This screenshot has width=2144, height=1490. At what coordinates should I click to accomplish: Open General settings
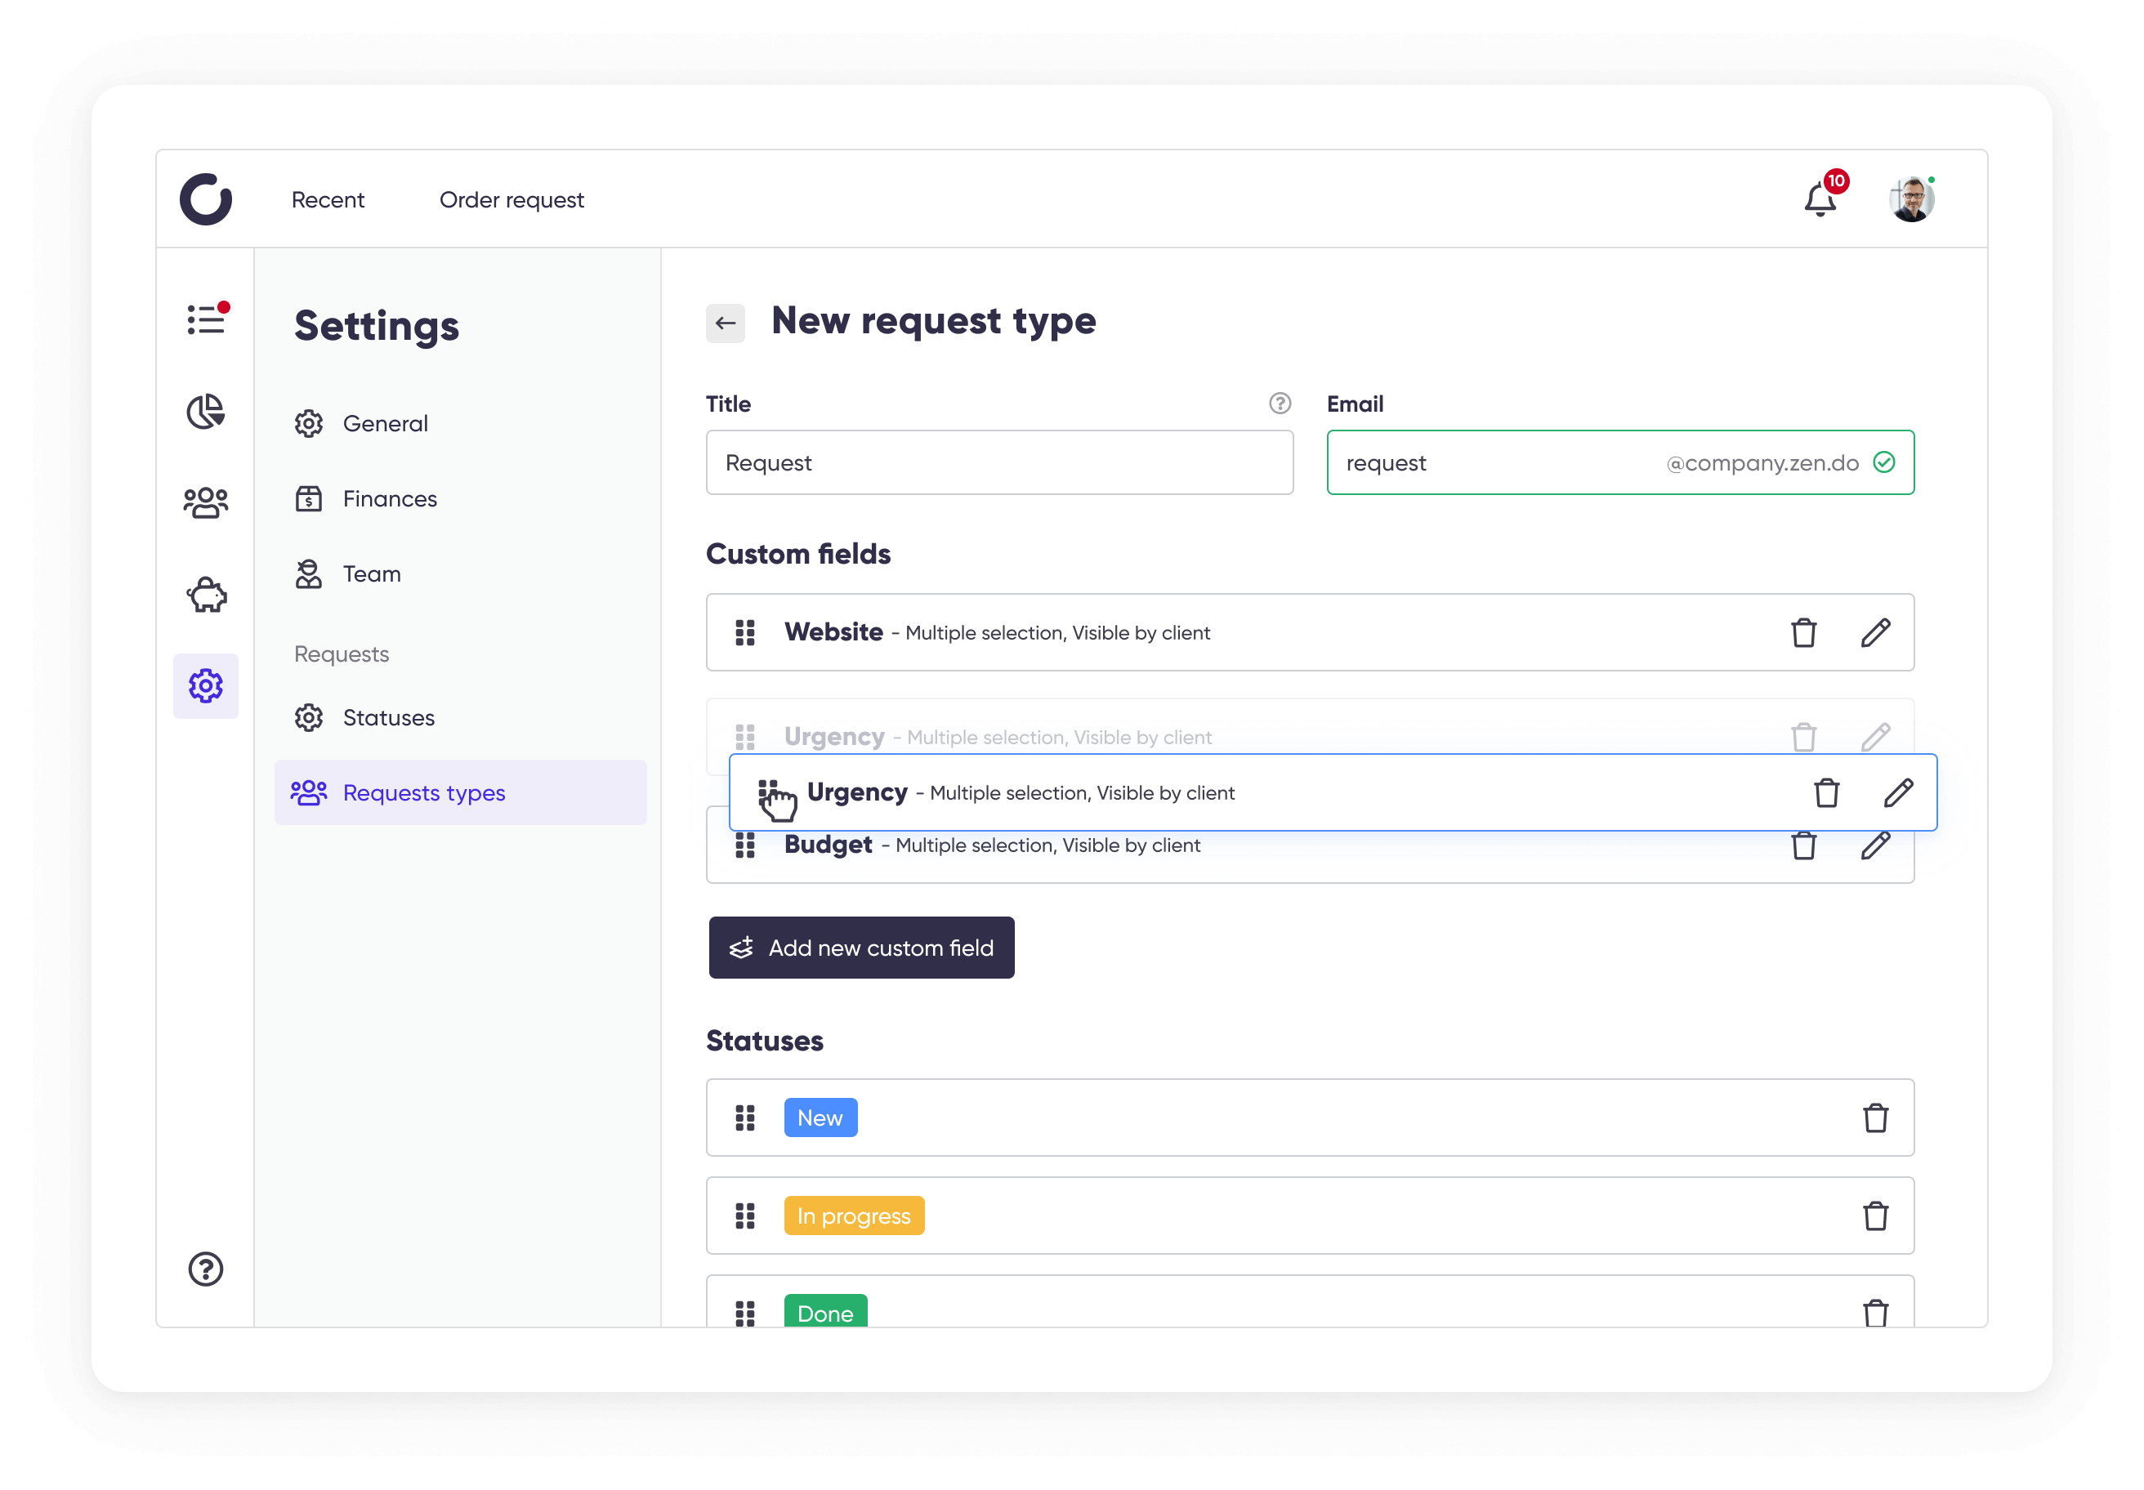pyautogui.click(x=361, y=424)
